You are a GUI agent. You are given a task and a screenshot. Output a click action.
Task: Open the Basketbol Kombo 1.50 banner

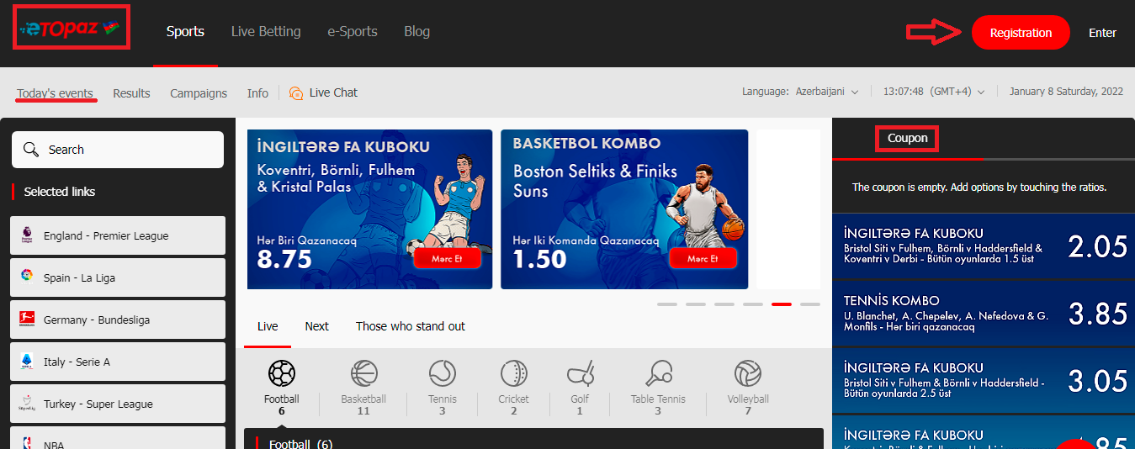click(624, 209)
